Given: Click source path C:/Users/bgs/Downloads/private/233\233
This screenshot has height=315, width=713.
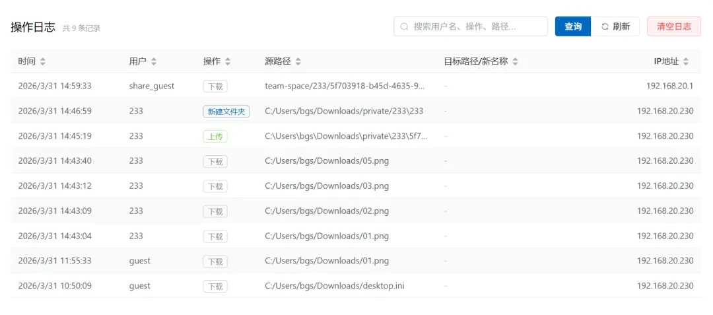Looking at the screenshot, I should [x=344, y=111].
